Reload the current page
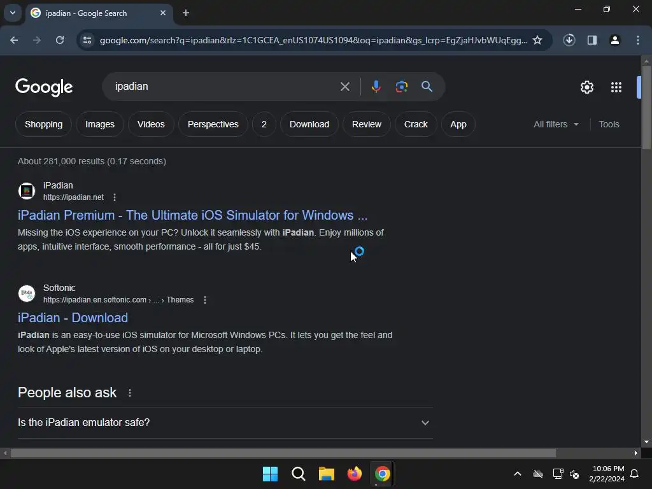652x489 pixels. coord(60,40)
